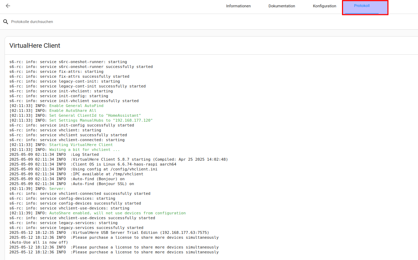Viewport: 418px width, 260px height.
Task: Open the Dokumentation tab
Action: (x=282, y=6)
